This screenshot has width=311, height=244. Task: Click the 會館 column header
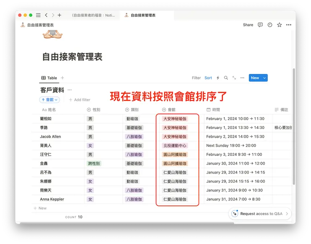[169, 110]
